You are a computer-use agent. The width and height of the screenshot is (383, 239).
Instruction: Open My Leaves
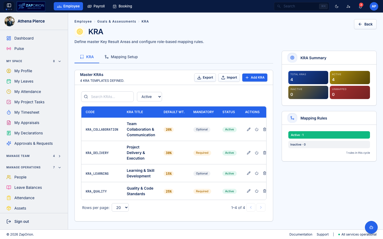click(x=34, y=81)
